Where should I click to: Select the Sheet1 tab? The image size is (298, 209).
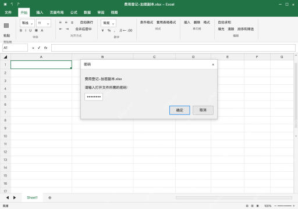tap(32, 197)
